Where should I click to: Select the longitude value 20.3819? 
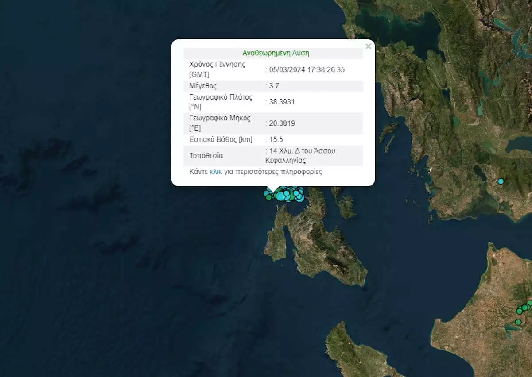[281, 123]
